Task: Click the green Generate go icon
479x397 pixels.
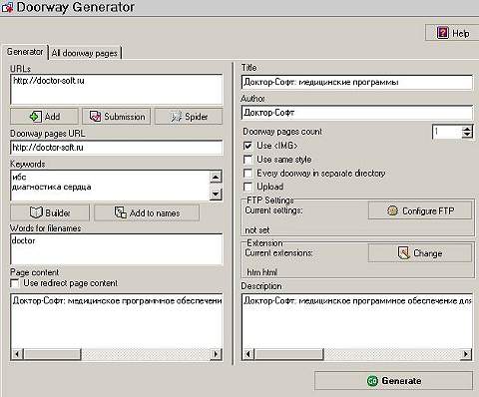Action: coord(372,381)
